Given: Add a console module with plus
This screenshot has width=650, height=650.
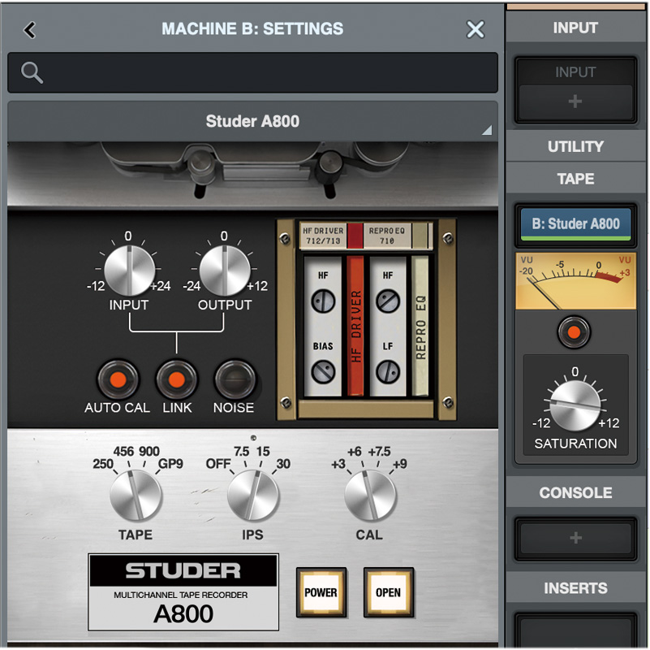Looking at the screenshot, I should tap(575, 538).
